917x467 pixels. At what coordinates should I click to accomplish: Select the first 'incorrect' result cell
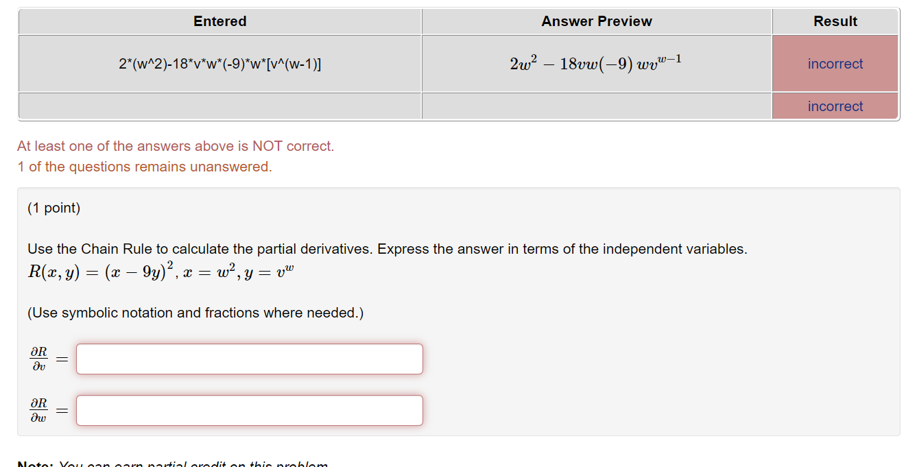click(x=835, y=63)
